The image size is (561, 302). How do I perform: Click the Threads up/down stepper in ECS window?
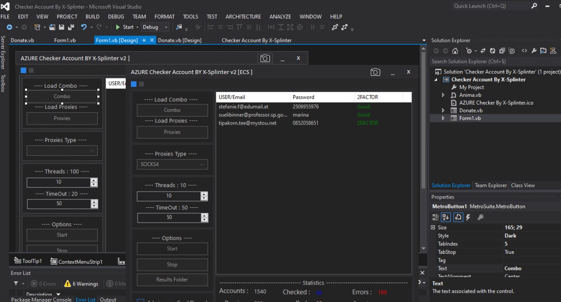point(204,196)
